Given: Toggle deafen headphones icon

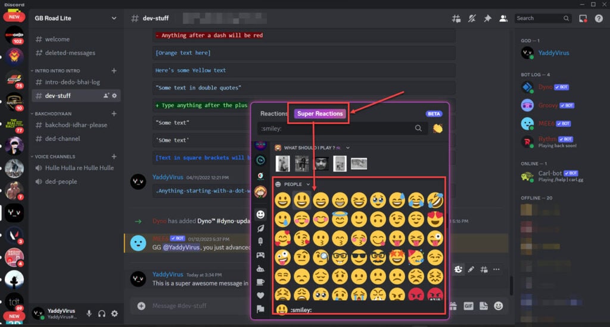Looking at the screenshot, I should click(102, 313).
